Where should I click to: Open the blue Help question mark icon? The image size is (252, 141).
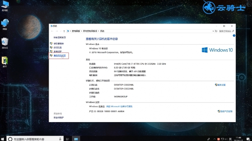234,36
